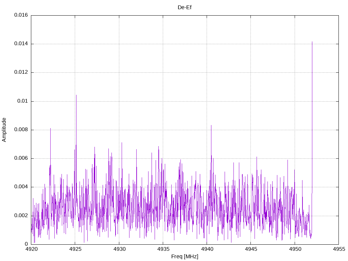Click the 4945 x-axis tick label
The height and width of the screenshot is (261, 348).
coord(251,249)
